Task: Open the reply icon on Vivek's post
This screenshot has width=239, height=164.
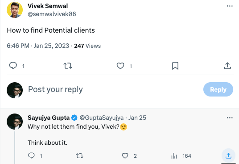Action: pos(13,66)
